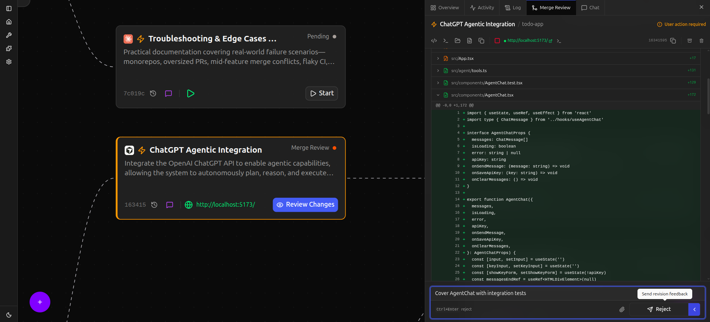Click the diff hunk header @@ -0,0 +1,172 @@

point(455,105)
